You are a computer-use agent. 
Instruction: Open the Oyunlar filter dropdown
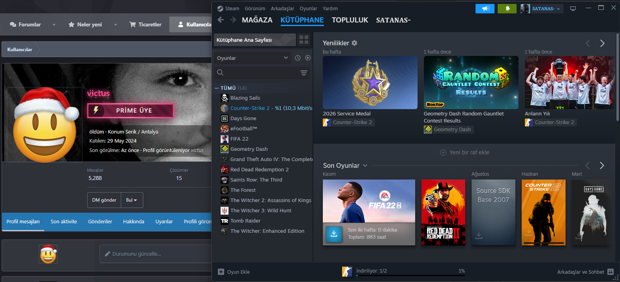click(x=253, y=58)
